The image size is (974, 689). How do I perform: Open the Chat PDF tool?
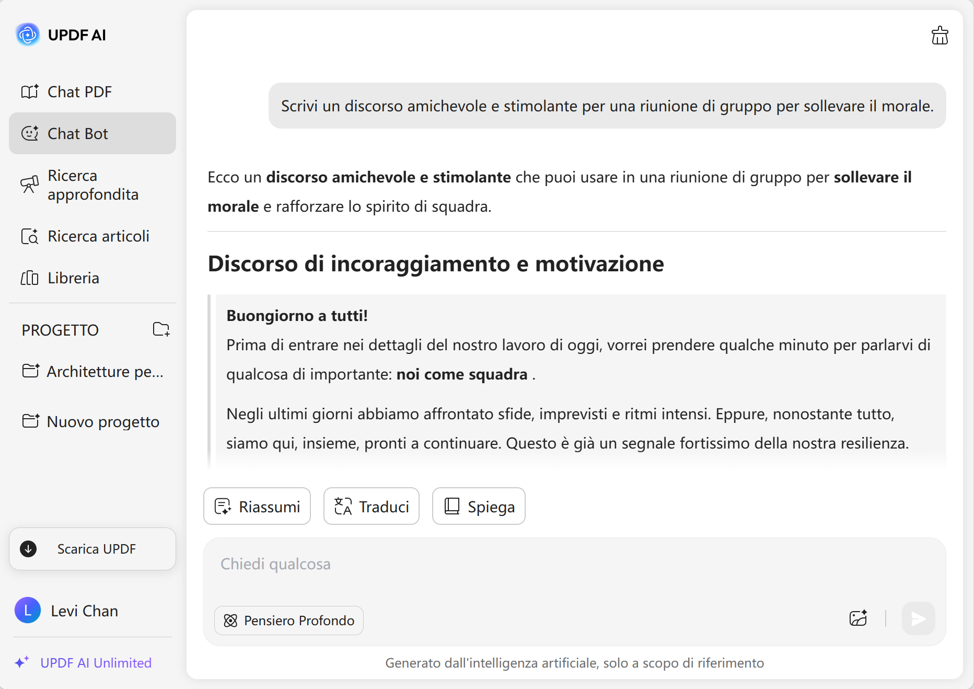[79, 91]
